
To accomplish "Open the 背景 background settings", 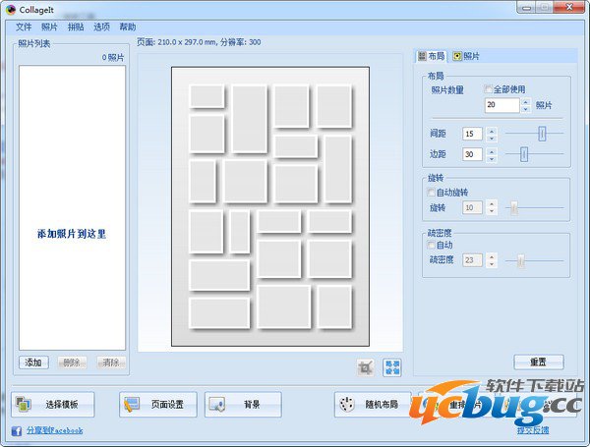I will [243, 405].
